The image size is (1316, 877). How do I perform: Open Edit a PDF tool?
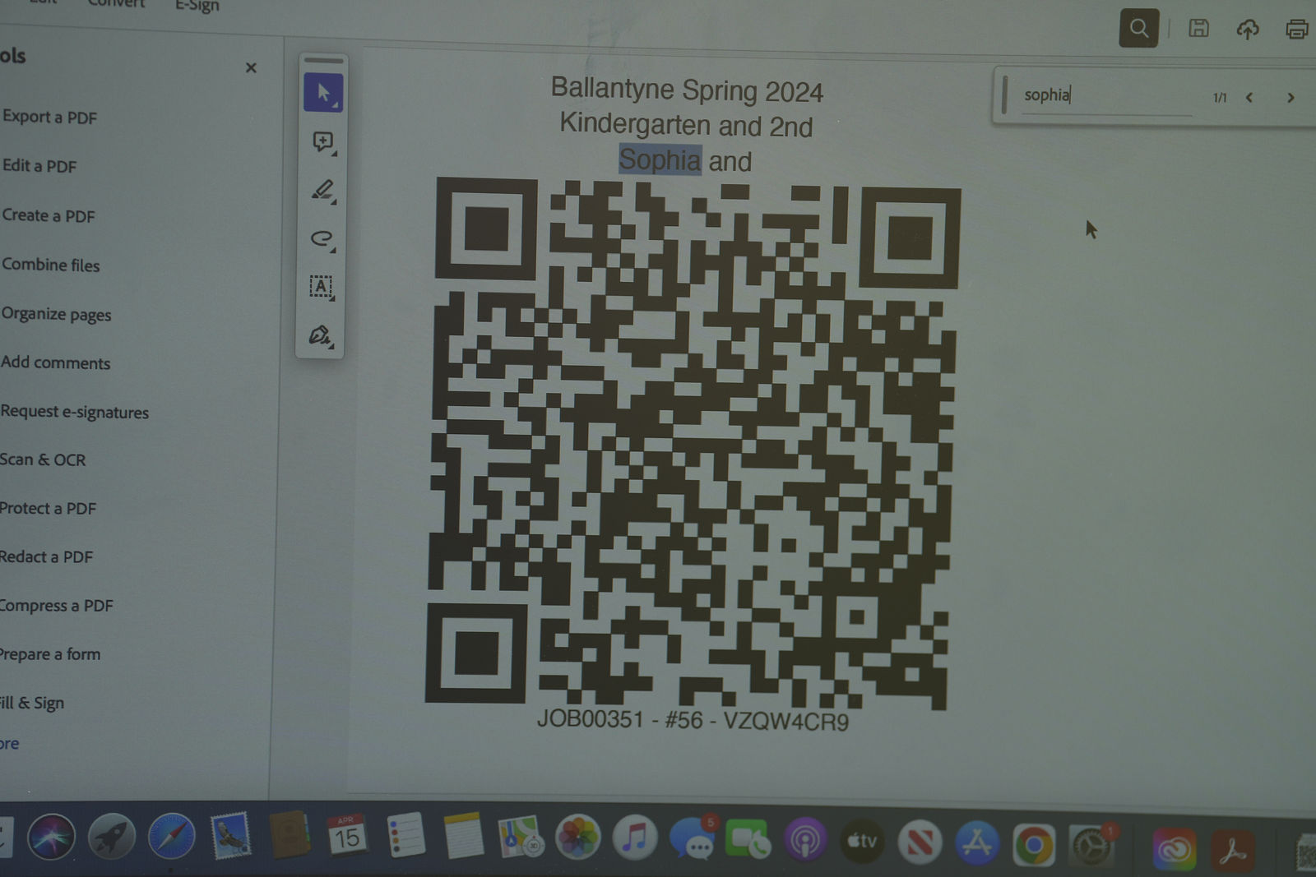pyautogui.click(x=39, y=166)
